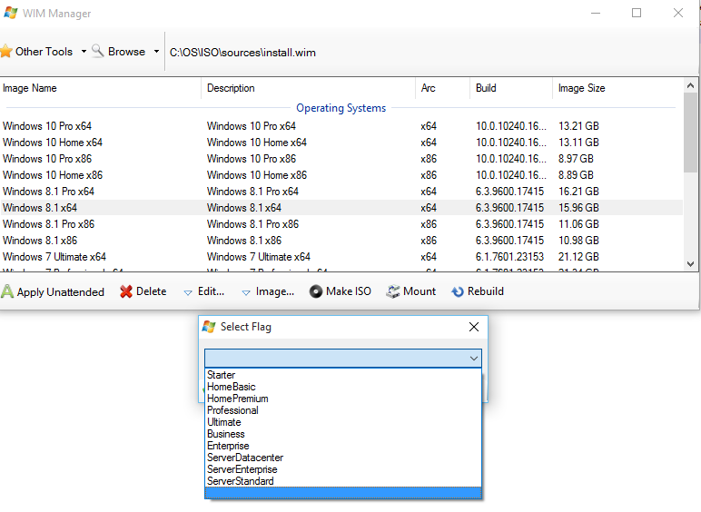
Task: Click the red Delete X icon
Action: pos(126,291)
